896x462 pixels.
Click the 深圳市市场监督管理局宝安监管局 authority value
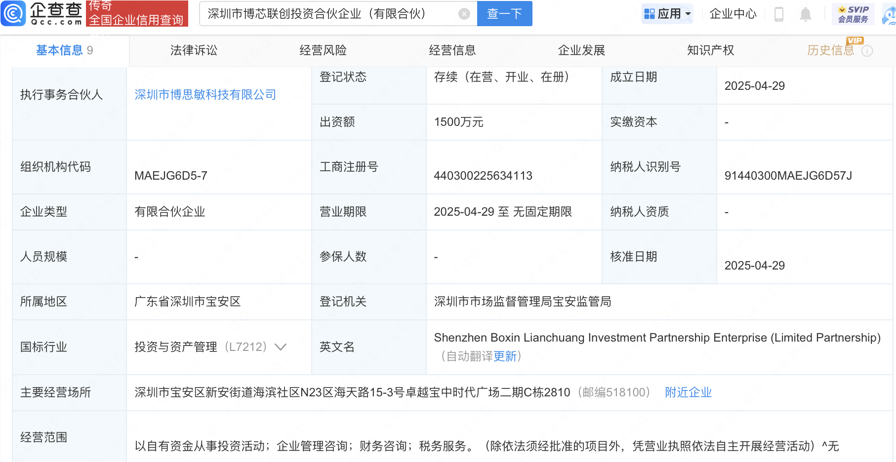(x=523, y=302)
